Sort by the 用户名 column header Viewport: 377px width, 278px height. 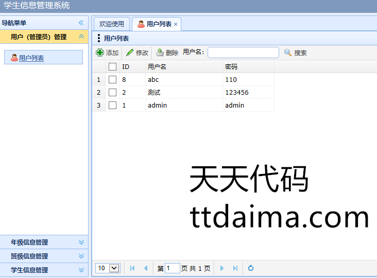click(x=157, y=67)
